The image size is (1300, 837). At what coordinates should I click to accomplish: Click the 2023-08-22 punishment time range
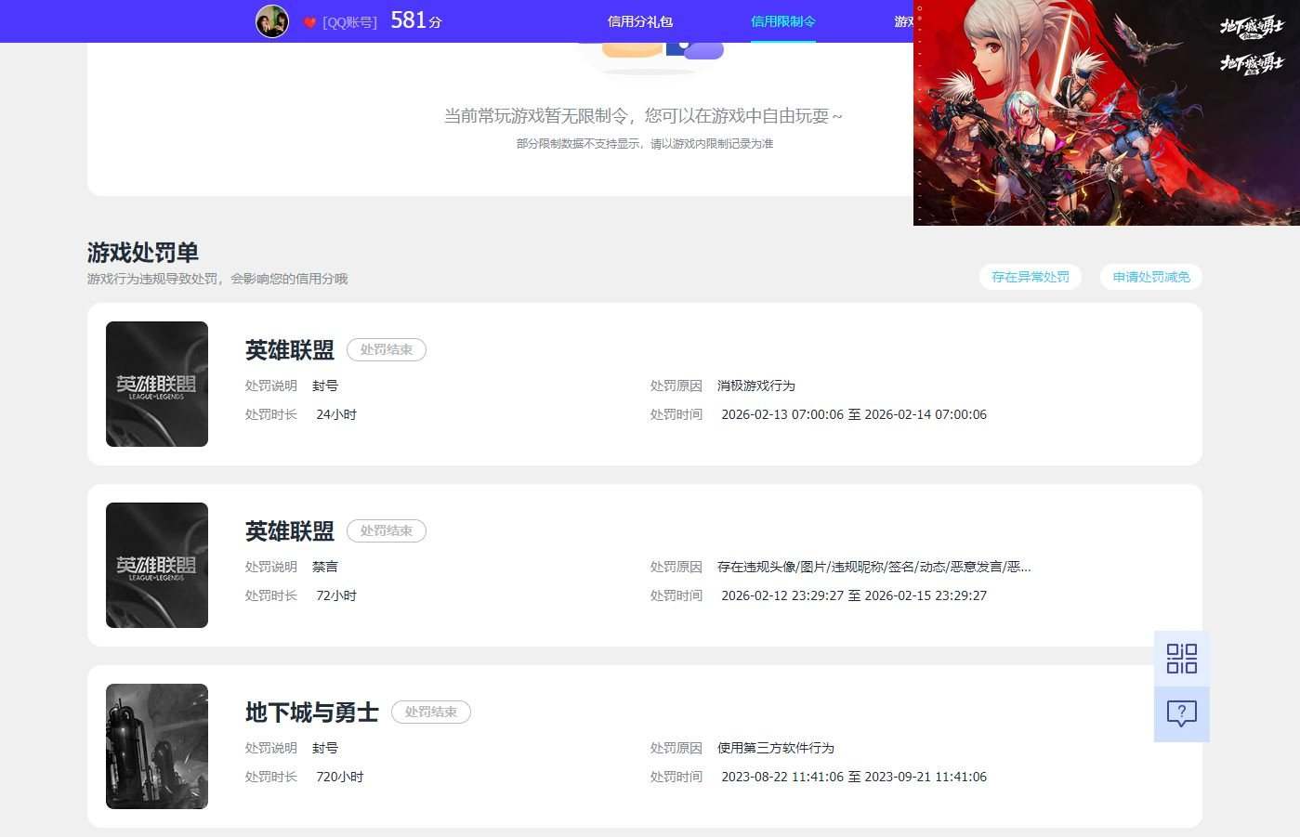[x=854, y=777]
